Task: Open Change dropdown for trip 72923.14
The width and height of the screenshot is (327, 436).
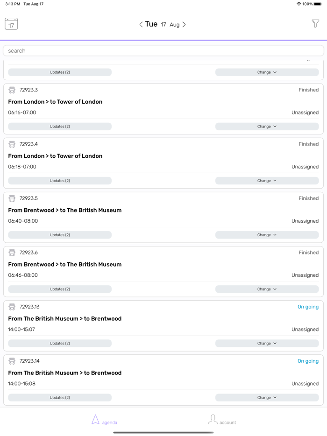Action: 267,397
